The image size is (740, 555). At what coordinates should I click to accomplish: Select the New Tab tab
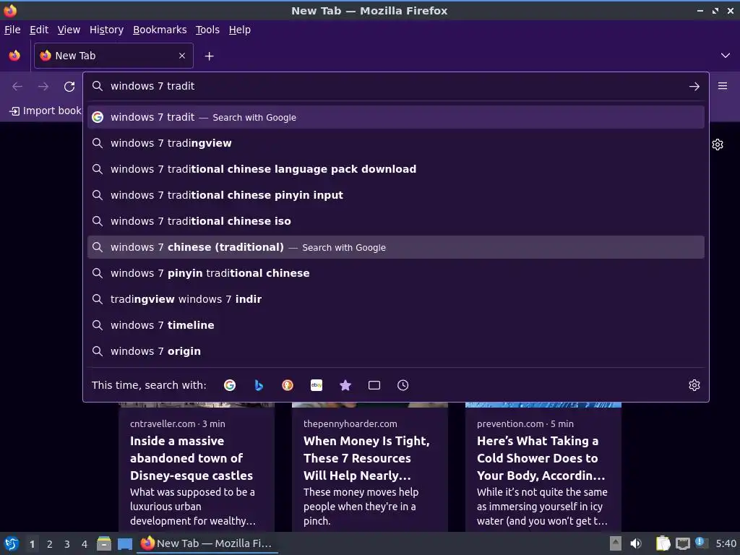coord(113,56)
